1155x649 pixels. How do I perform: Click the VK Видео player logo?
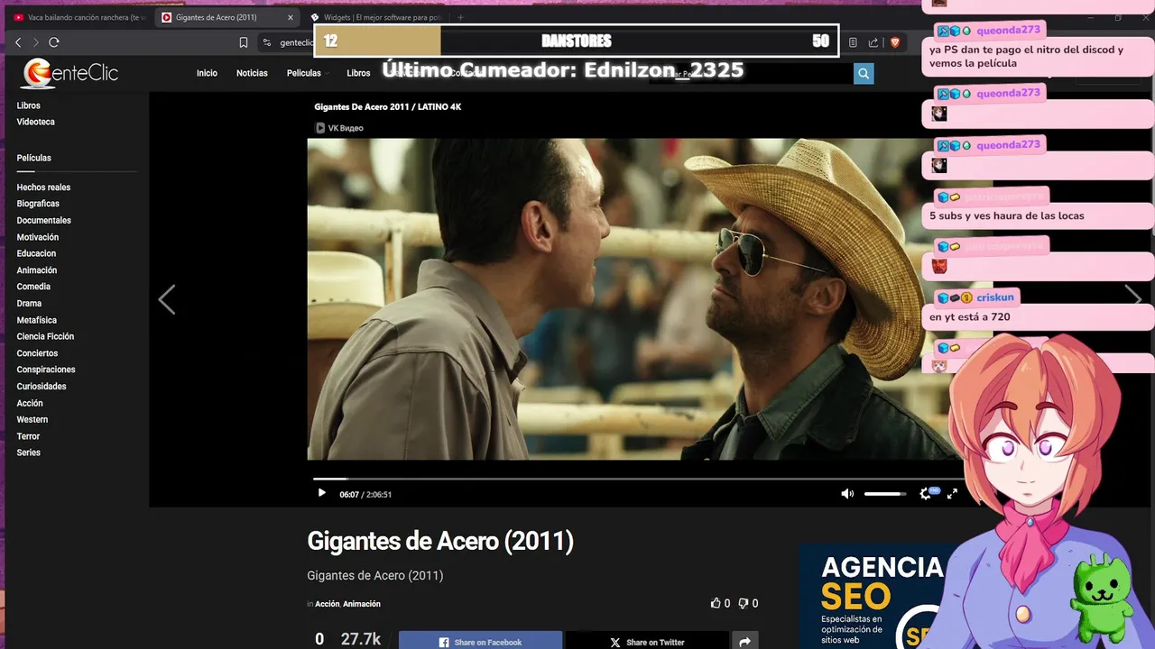pyautogui.click(x=339, y=128)
